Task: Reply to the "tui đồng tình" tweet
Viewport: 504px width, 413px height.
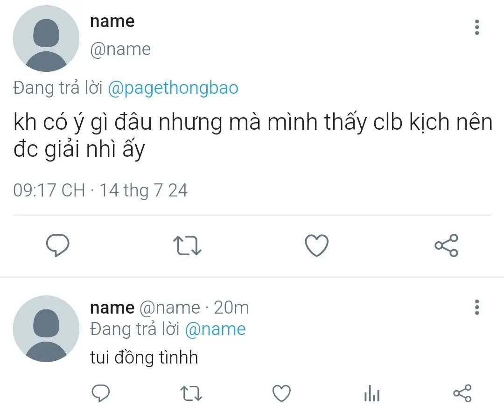Action: coord(100,394)
